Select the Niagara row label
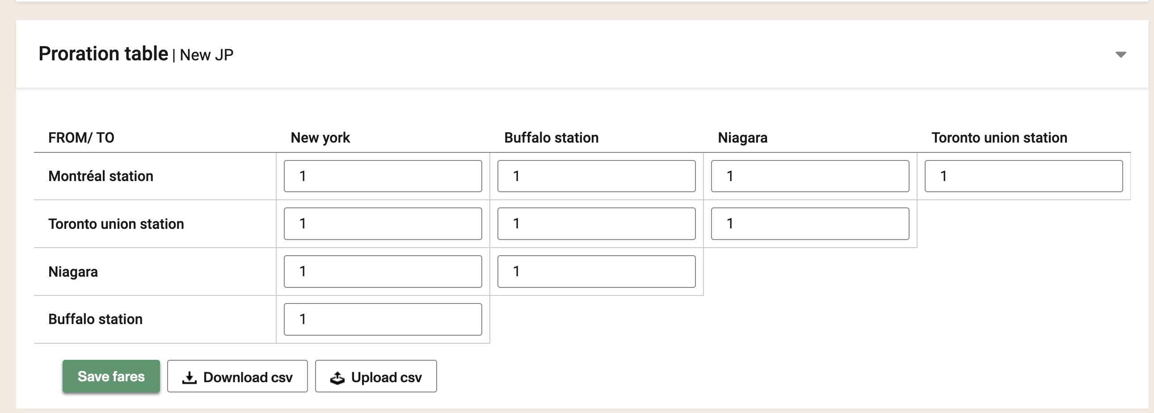The image size is (1154, 413). coord(73,272)
